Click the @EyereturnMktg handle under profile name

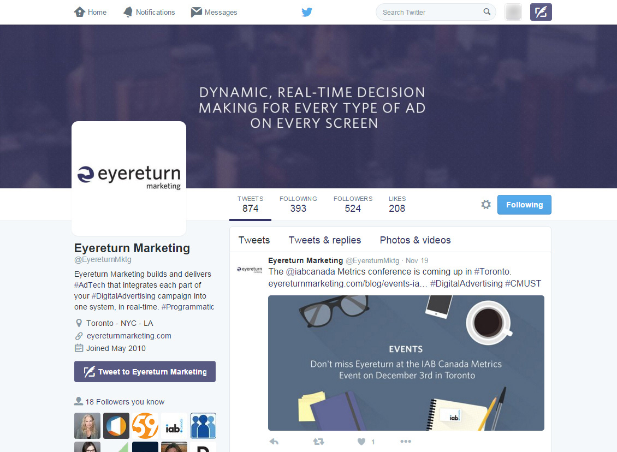click(103, 260)
